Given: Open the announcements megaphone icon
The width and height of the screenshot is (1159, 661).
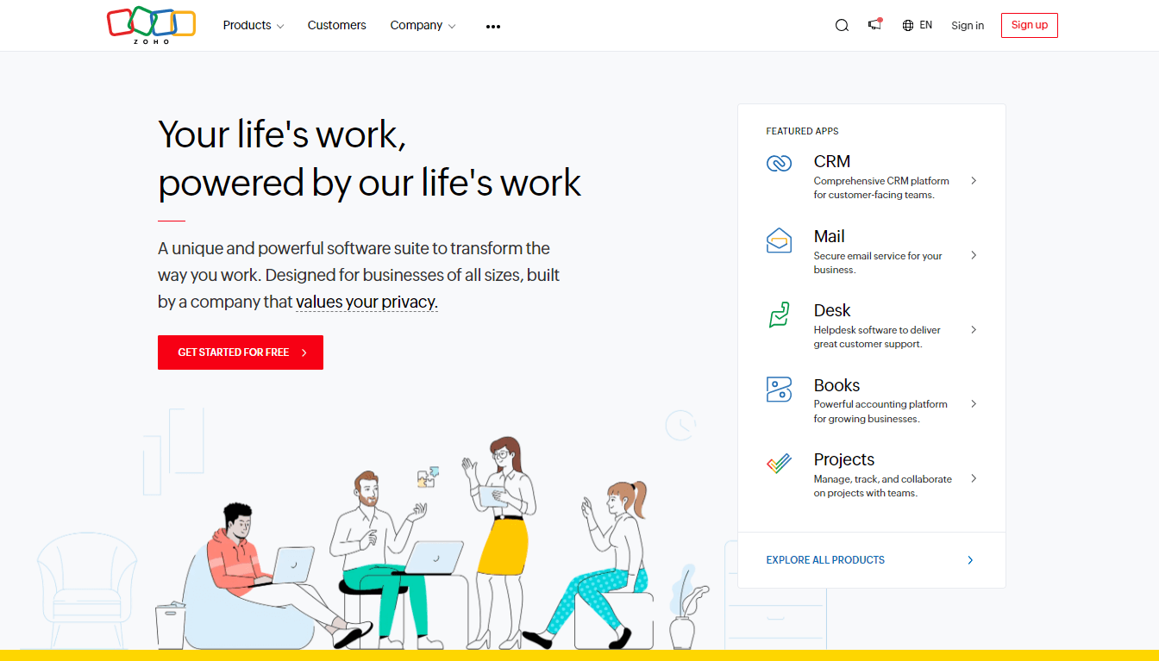Looking at the screenshot, I should point(875,24).
